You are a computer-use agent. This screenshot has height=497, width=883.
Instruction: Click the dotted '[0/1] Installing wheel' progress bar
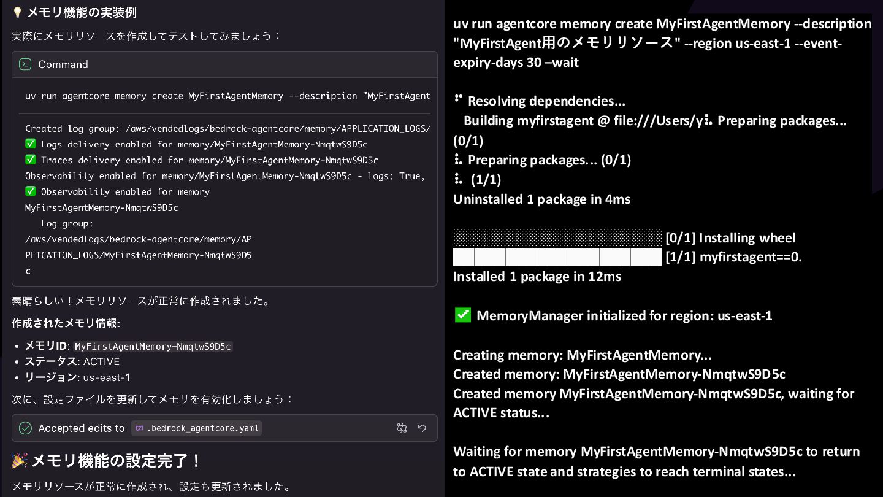coord(557,237)
